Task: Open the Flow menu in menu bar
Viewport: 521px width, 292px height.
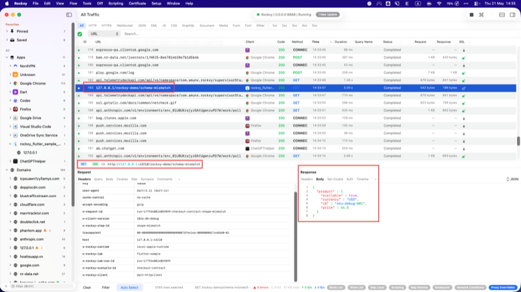Action: (73, 3)
